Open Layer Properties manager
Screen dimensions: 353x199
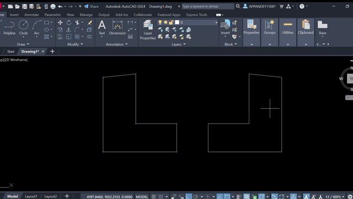point(148,30)
